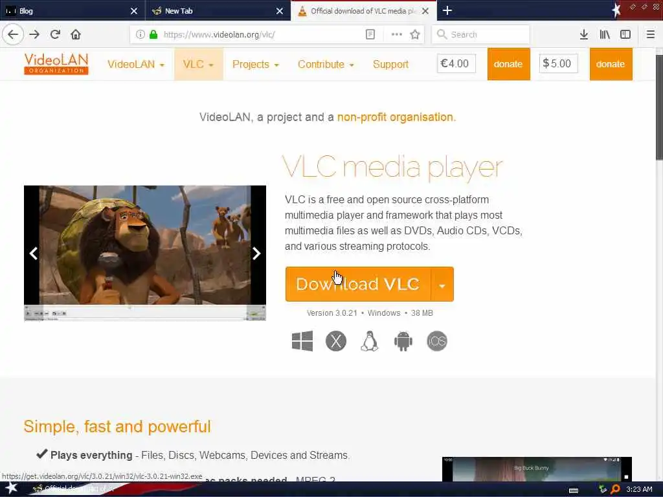Open a new browser tab

447,10
